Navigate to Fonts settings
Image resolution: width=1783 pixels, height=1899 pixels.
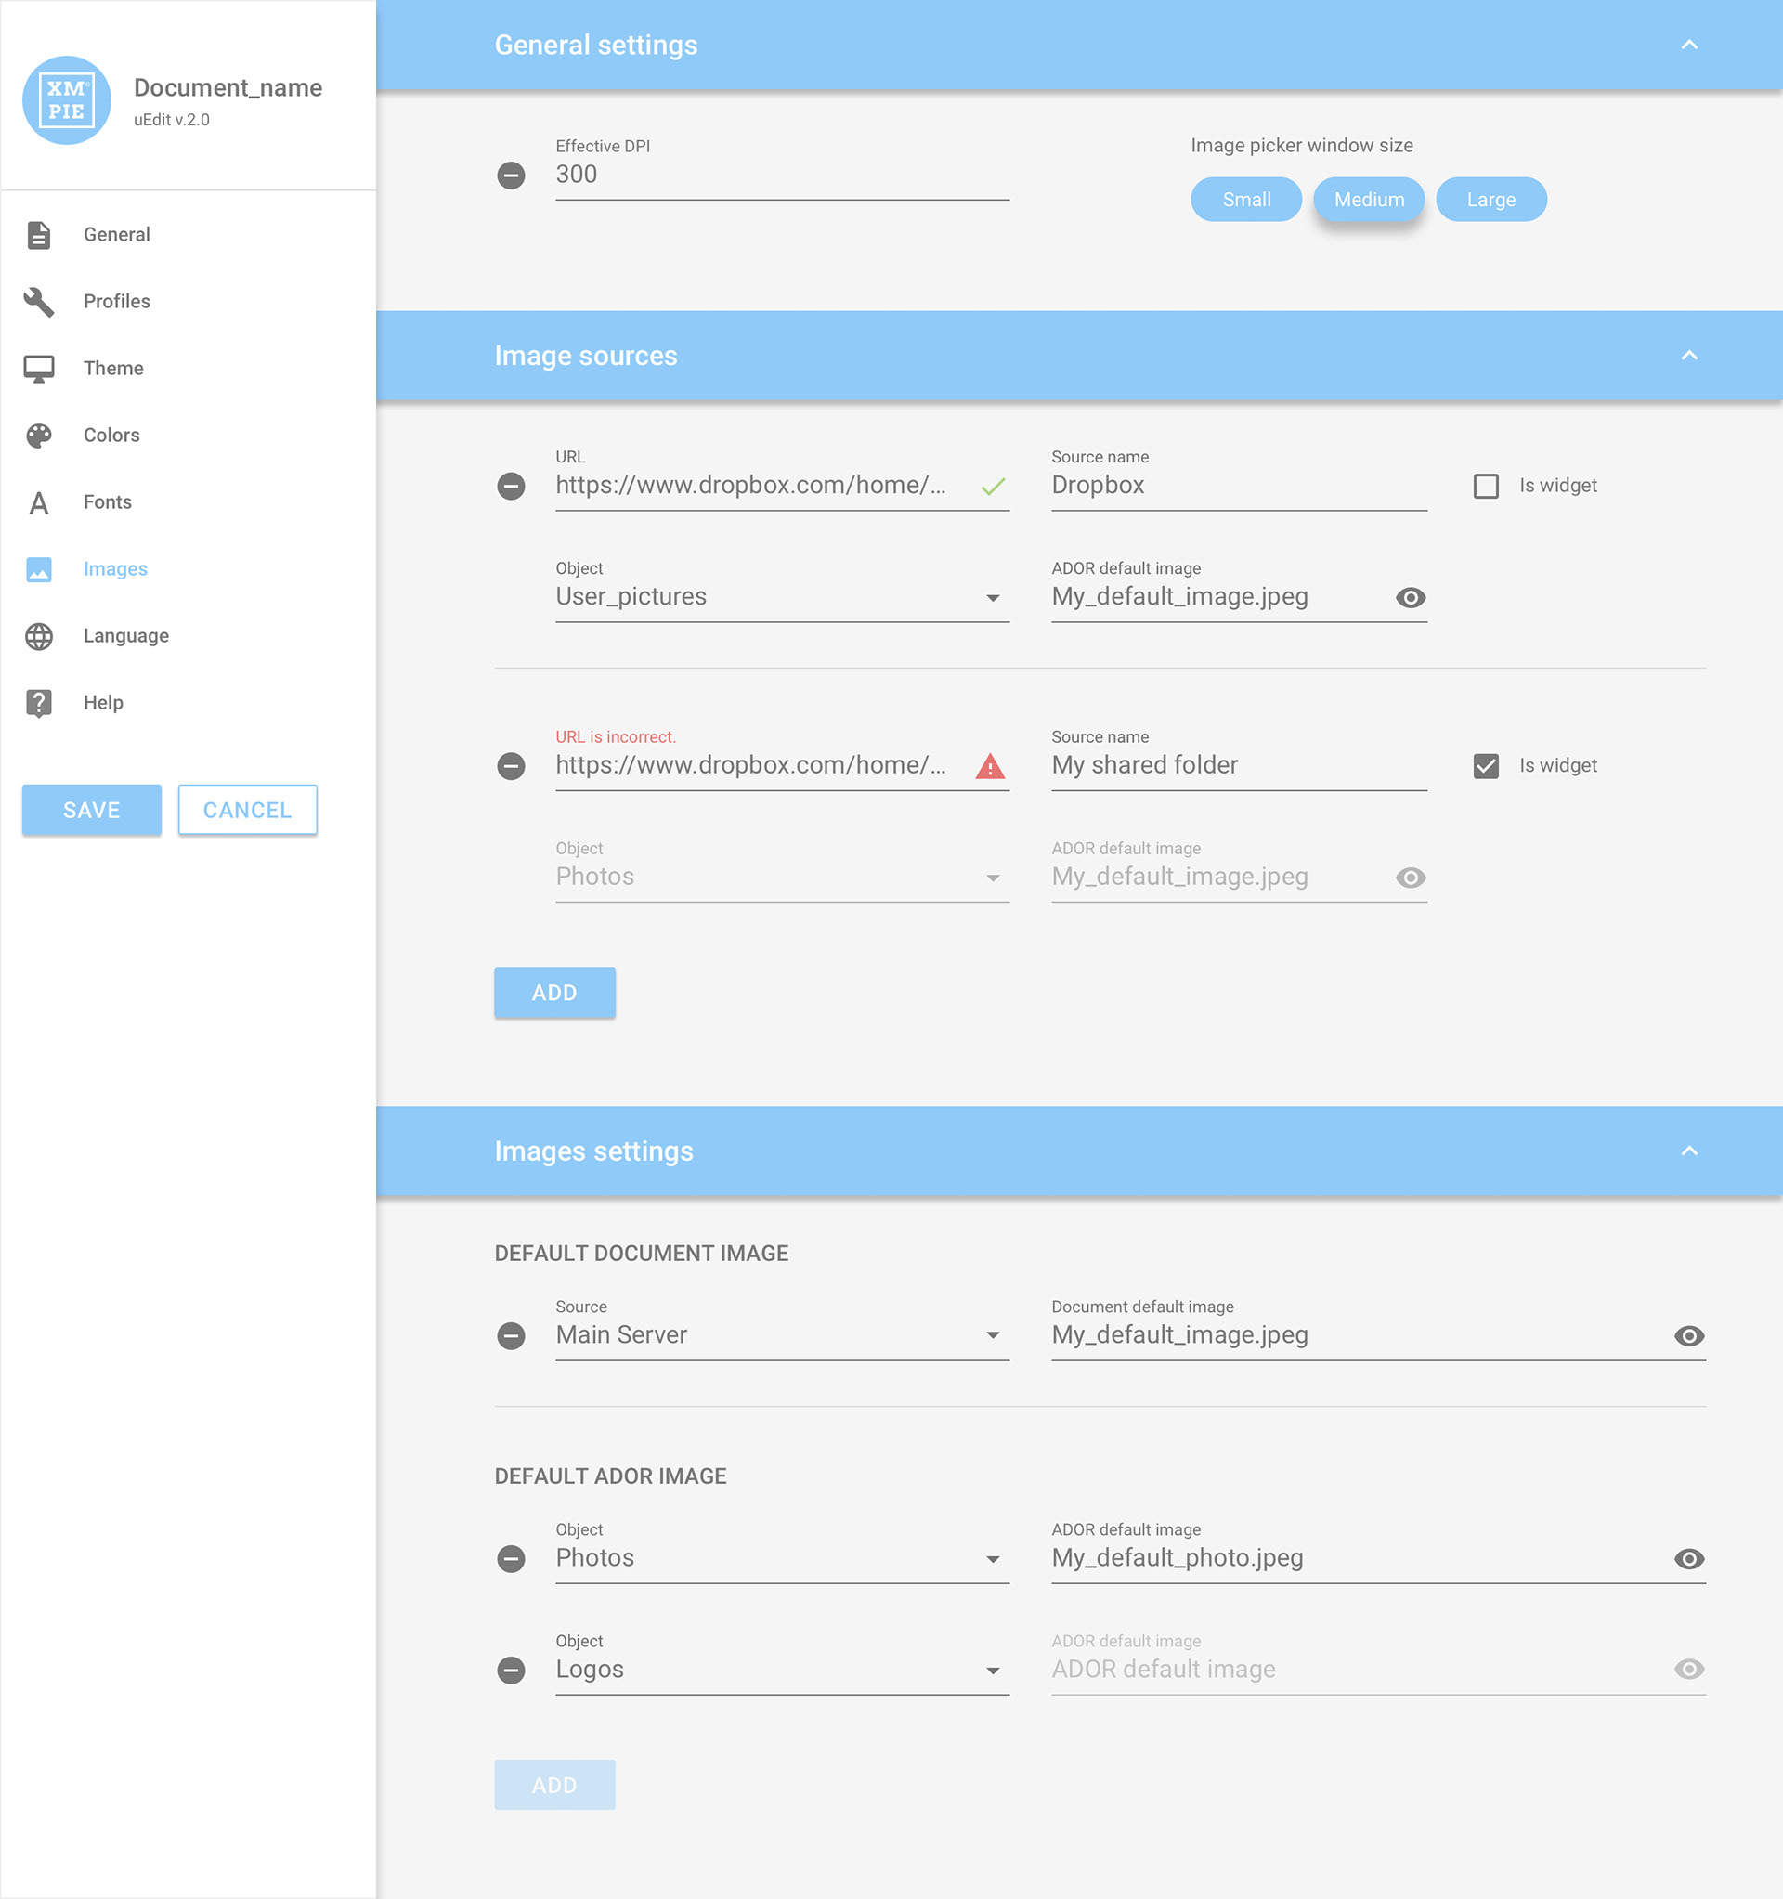click(107, 502)
